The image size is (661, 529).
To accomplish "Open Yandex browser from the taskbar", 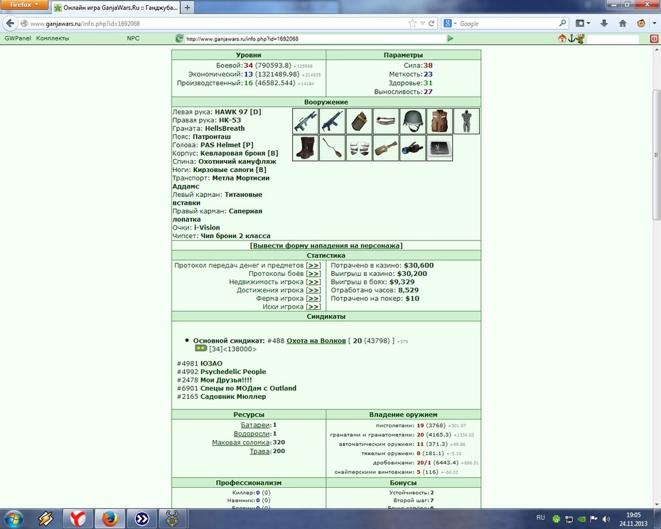I will [77, 518].
